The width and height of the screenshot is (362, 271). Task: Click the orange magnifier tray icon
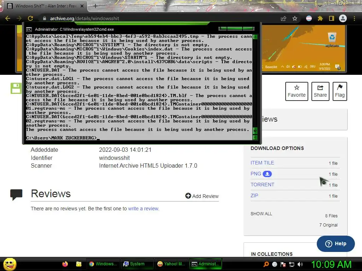pyautogui.click(x=266, y=264)
